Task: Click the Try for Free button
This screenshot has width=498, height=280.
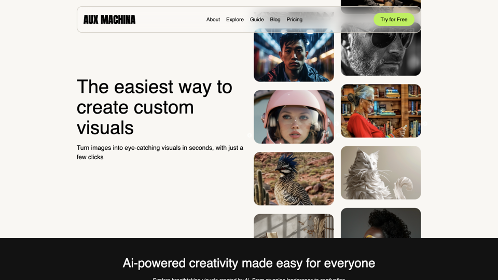Action: pyautogui.click(x=394, y=19)
